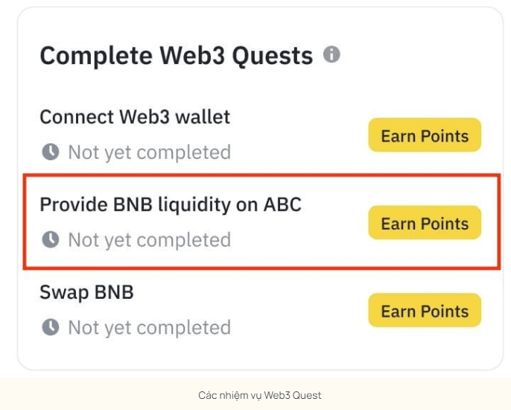Click the Complete Web3 Quests heading

click(176, 56)
